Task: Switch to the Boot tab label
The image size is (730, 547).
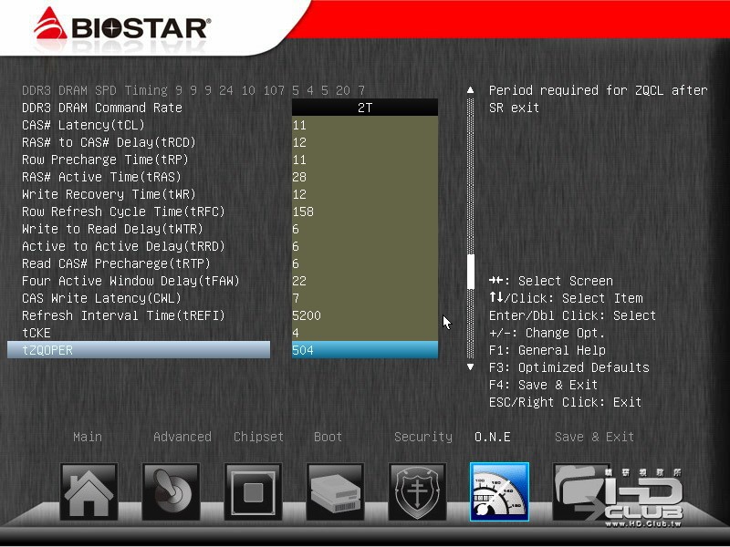Action: [328, 437]
